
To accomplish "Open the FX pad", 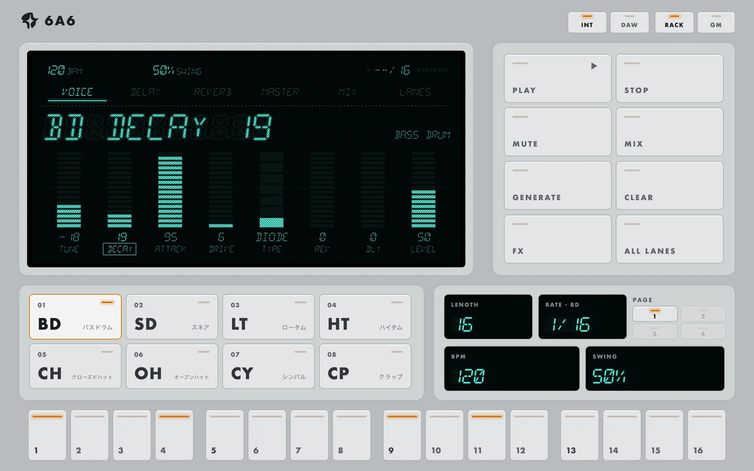I will click(557, 239).
